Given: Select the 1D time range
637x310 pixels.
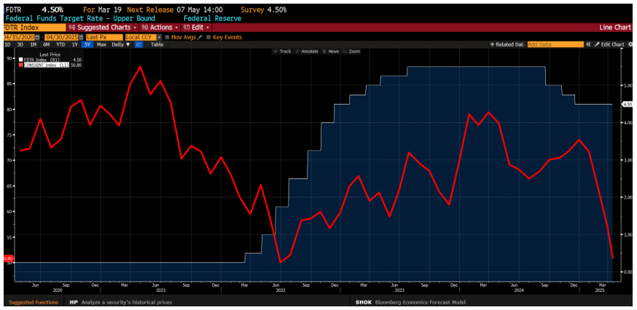Looking at the screenshot, I should (x=8, y=44).
